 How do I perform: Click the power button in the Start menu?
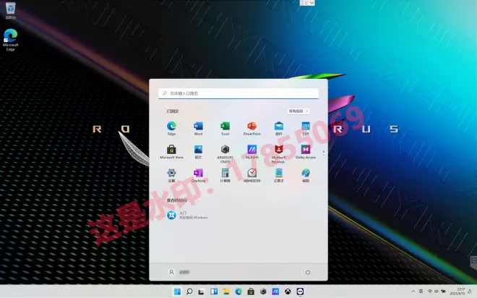coord(308,272)
